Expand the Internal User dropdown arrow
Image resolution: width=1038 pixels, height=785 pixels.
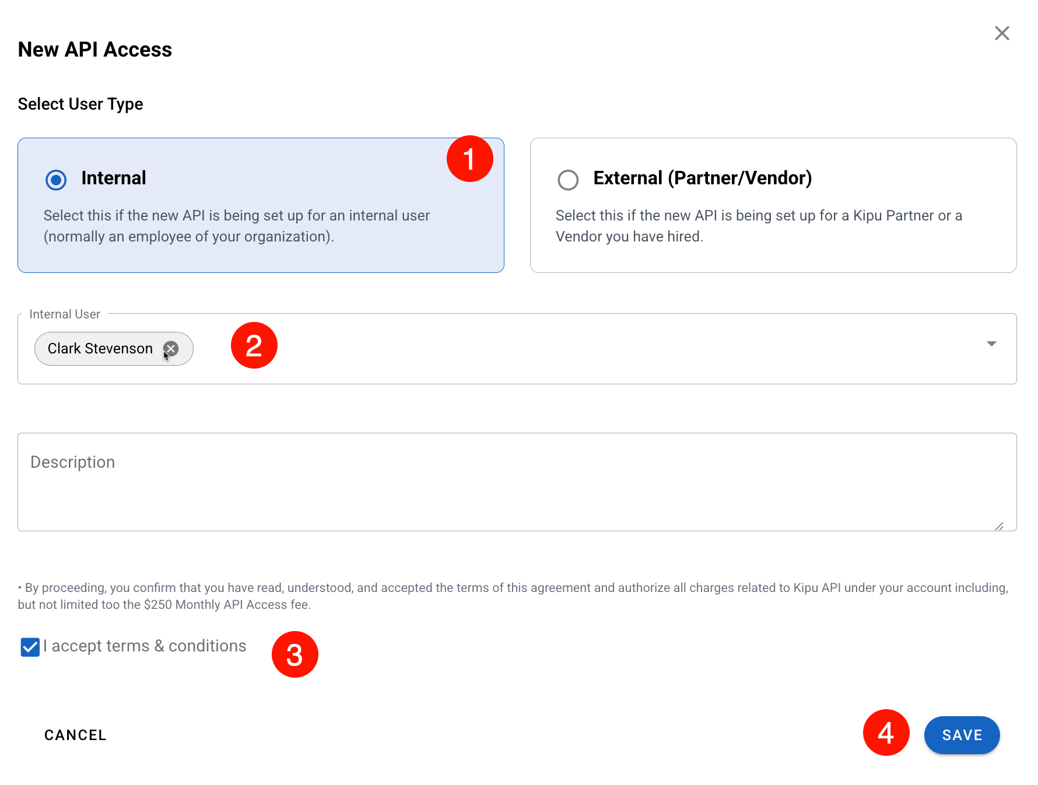991,344
